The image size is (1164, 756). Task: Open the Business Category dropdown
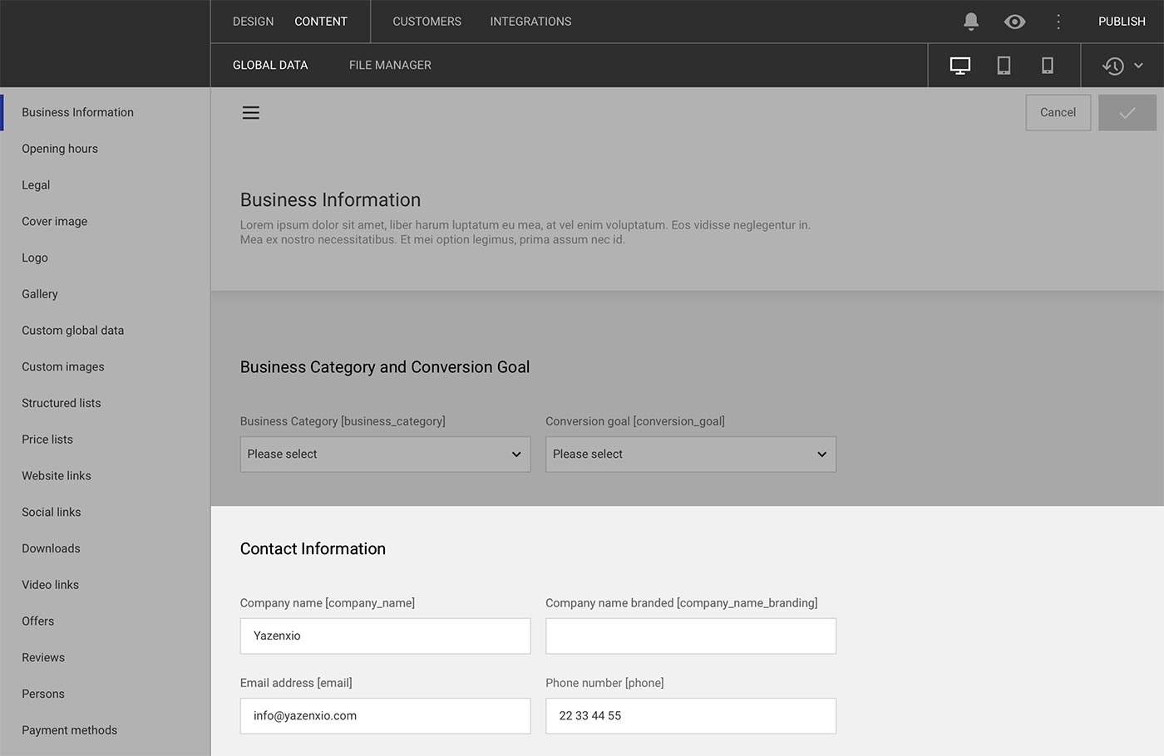coord(385,454)
